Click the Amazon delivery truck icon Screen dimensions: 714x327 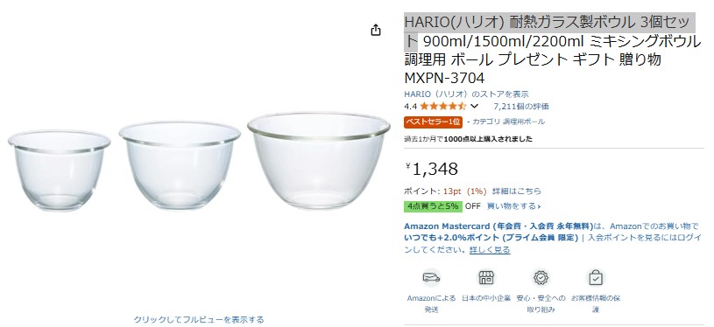point(431,277)
